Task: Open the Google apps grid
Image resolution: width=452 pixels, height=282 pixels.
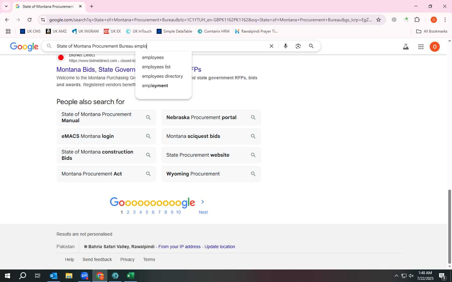Action: (421, 47)
